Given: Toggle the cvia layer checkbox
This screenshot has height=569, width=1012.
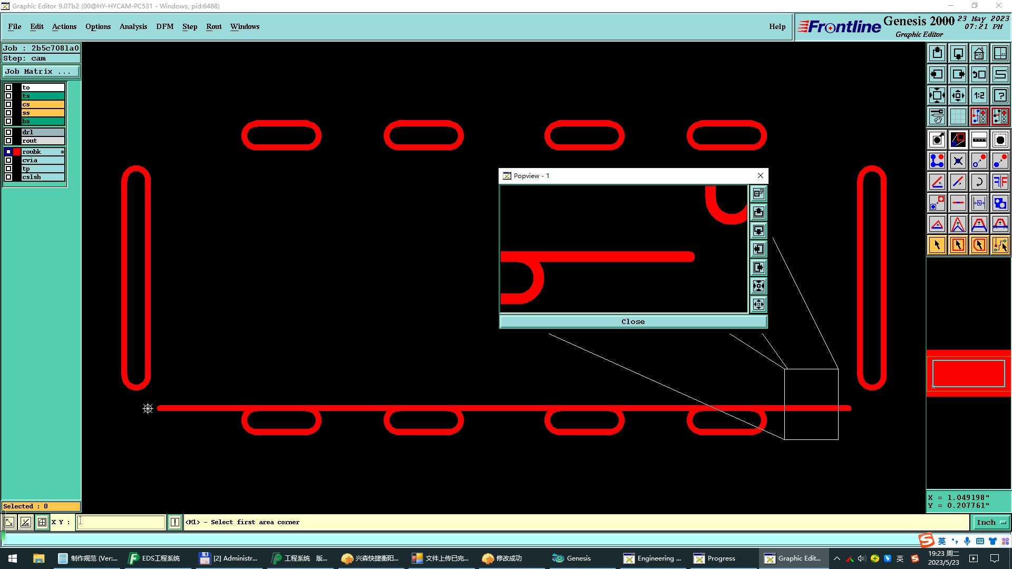Looking at the screenshot, I should tap(8, 160).
